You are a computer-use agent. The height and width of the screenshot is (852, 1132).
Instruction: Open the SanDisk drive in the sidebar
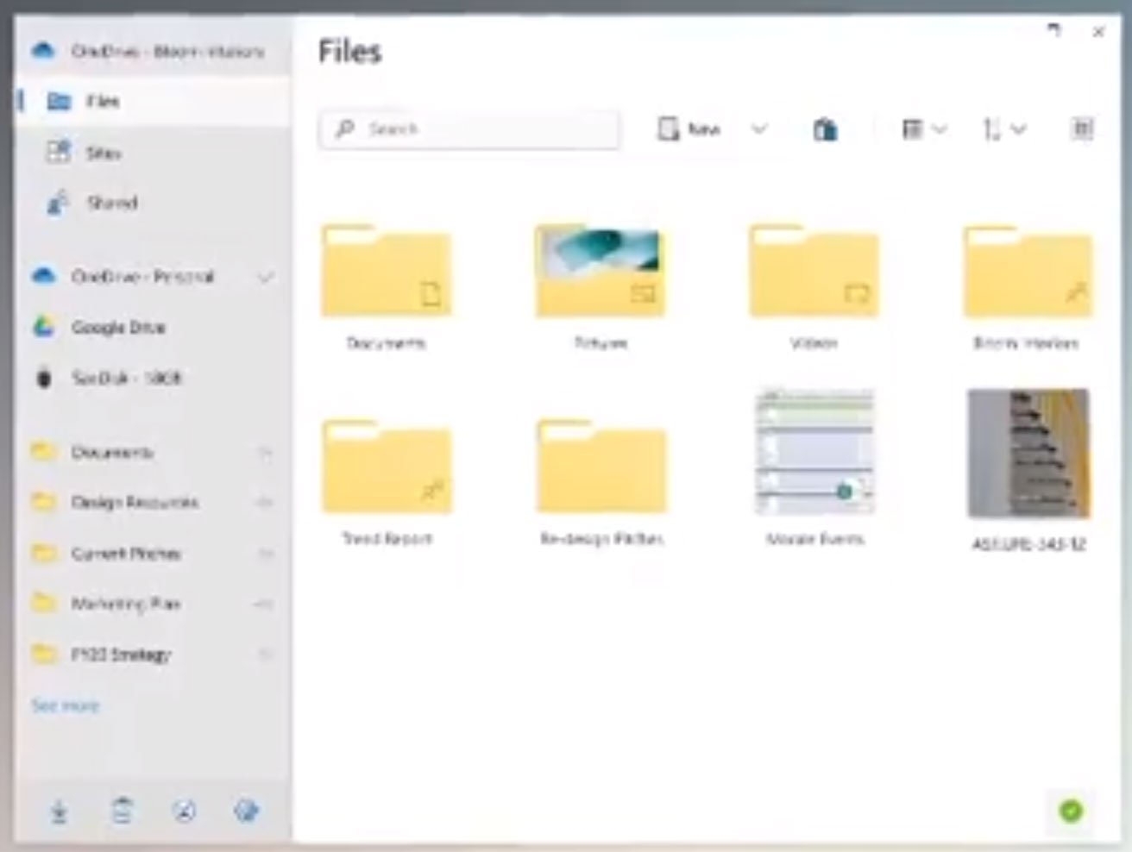126,378
